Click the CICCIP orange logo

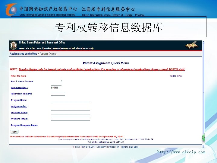click(x=11, y=9)
